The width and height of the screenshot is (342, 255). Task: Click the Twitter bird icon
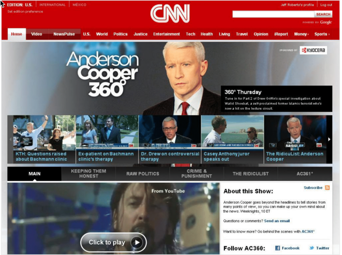click(312, 248)
